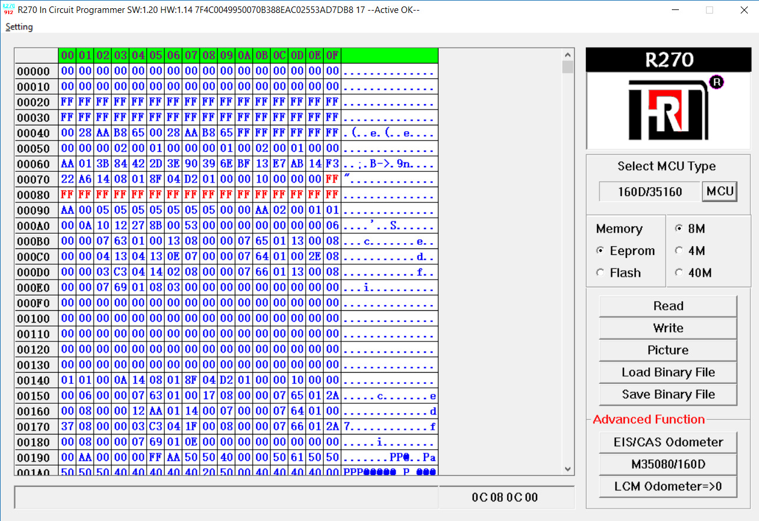Select the Eeprom memory radio button
The image size is (759, 521).
626,251
